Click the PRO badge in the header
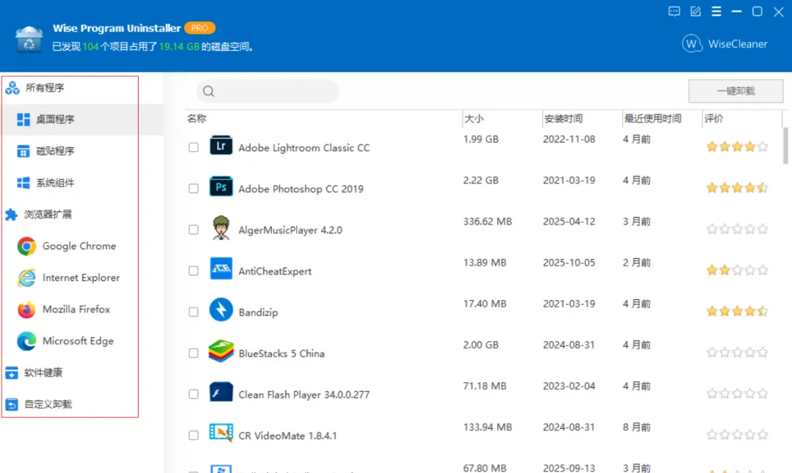This screenshot has height=473, width=792. coord(199,29)
